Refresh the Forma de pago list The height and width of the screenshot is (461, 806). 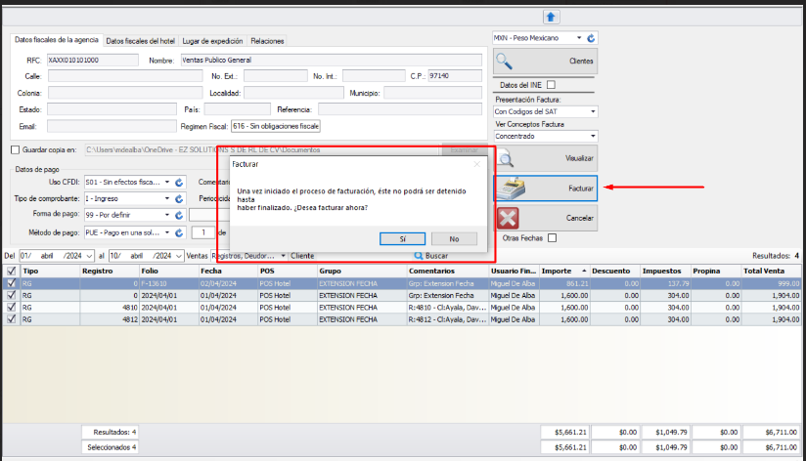[179, 215]
